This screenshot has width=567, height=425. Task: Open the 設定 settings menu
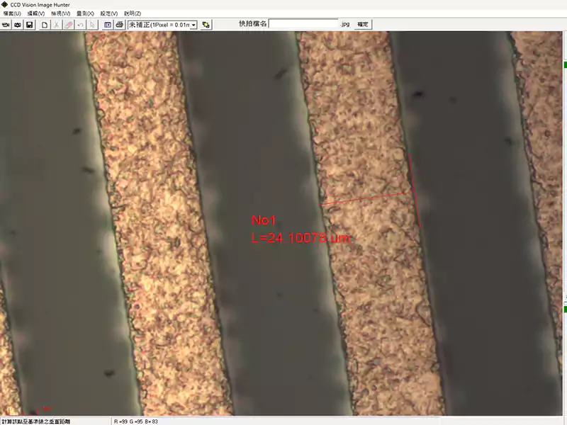pos(109,13)
